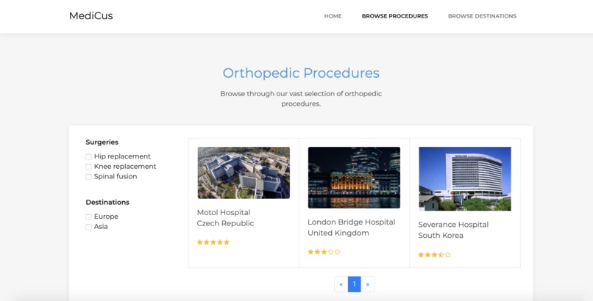
Task: Click the star rating under London Bridge Hospital
Action: tap(324, 252)
